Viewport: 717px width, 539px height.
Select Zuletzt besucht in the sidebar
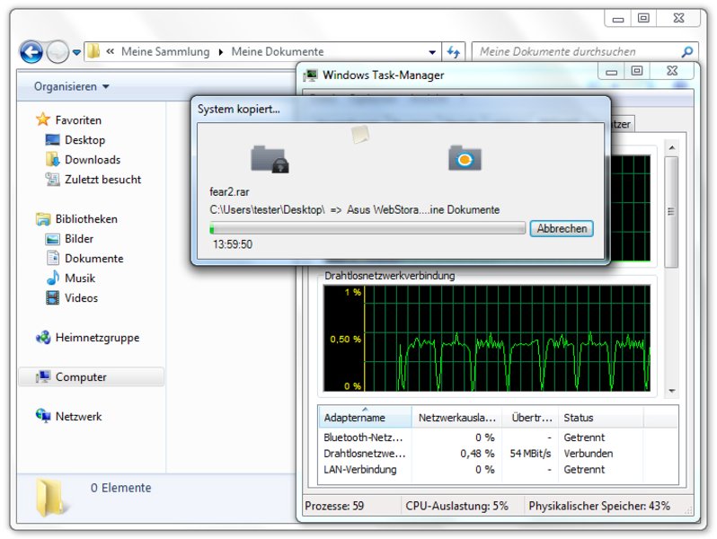[x=103, y=179]
